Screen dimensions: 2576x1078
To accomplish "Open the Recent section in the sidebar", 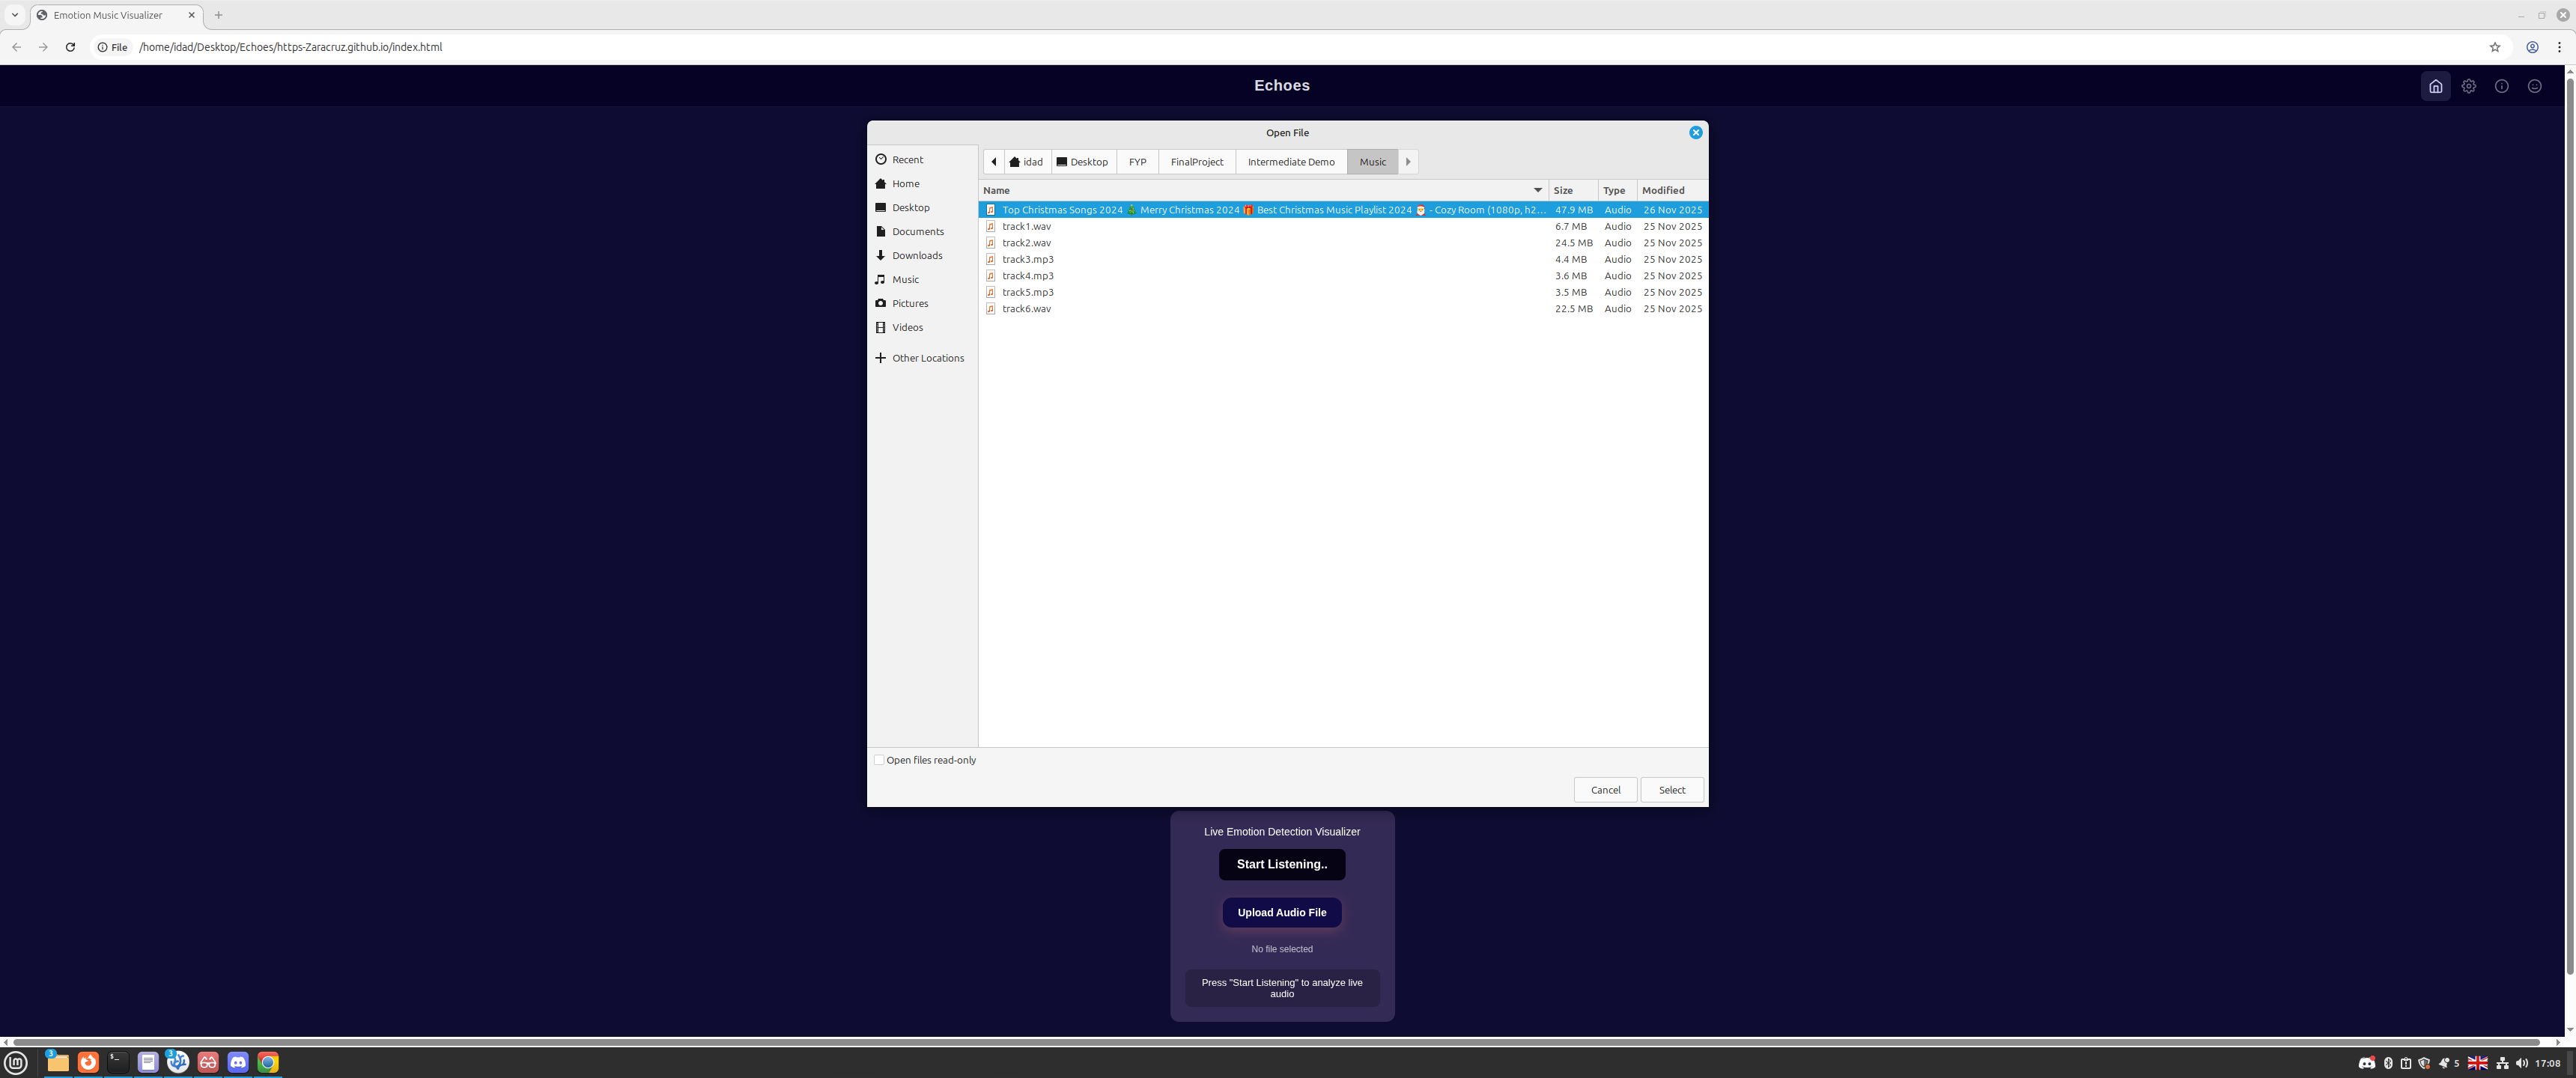I will (x=907, y=159).
